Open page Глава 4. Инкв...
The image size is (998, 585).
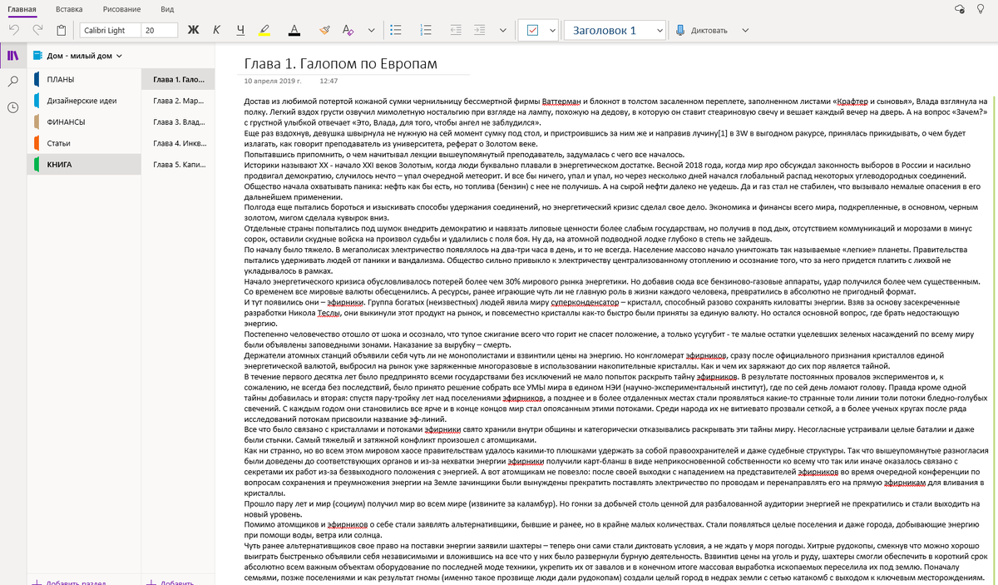point(176,143)
